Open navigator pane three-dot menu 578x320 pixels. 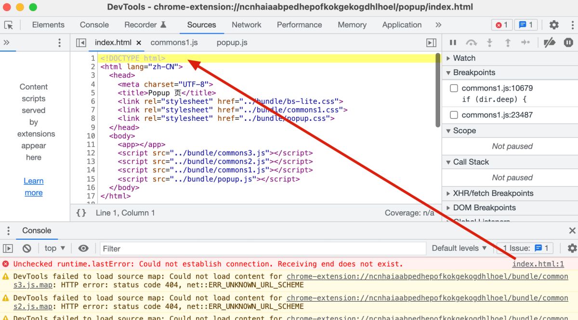pyautogui.click(x=60, y=43)
